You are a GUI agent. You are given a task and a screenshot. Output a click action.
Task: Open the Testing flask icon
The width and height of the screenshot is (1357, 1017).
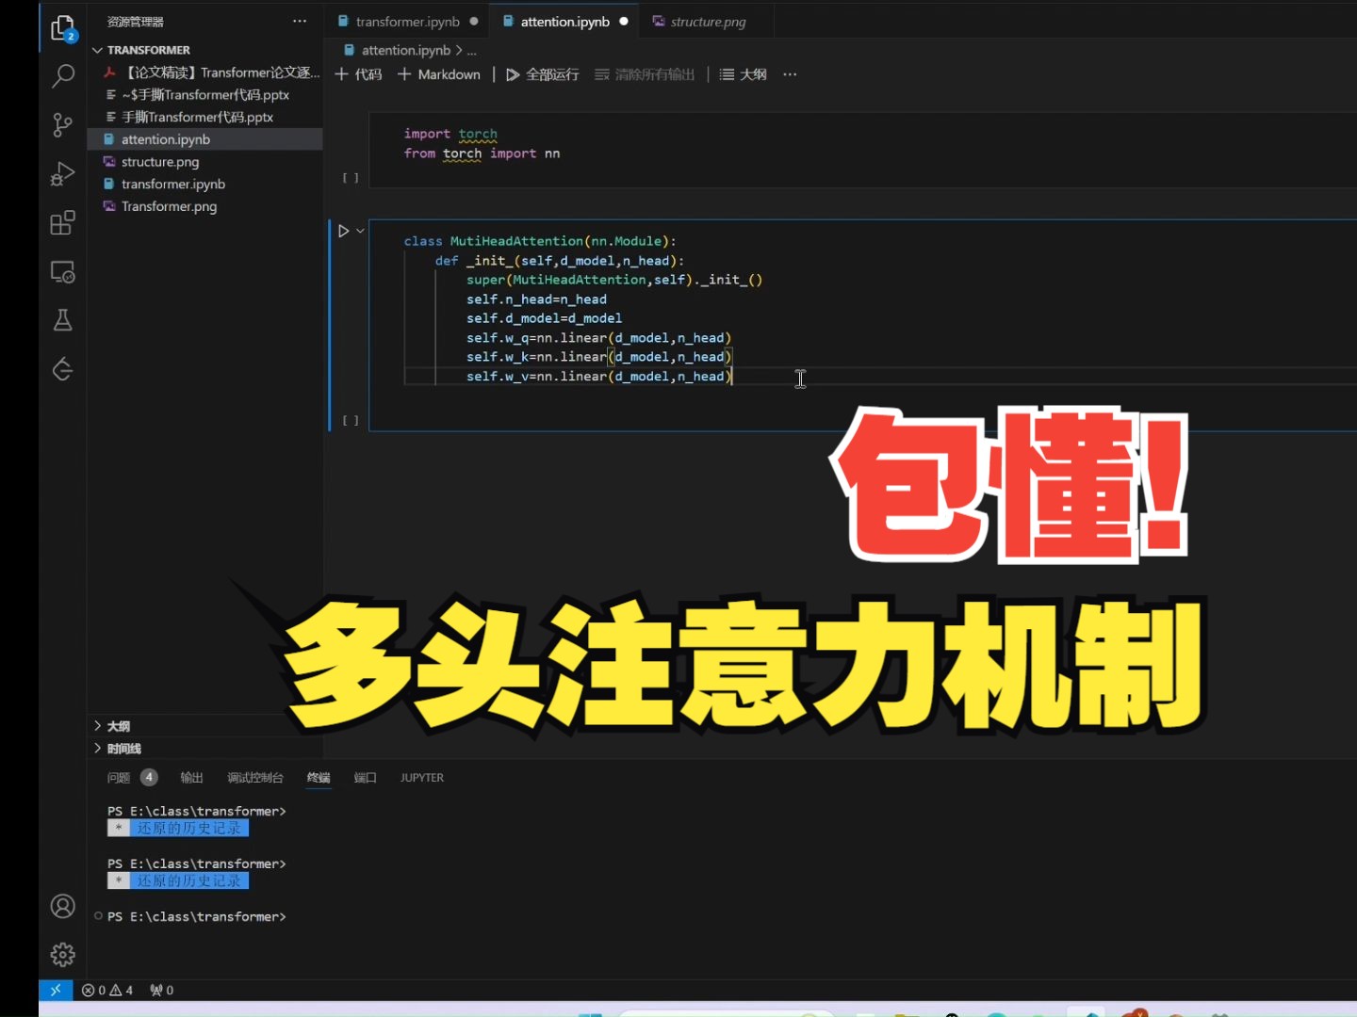[x=63, y=320]
